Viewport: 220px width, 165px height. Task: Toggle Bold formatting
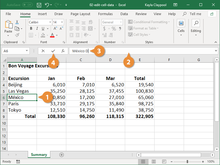[31, 28]
